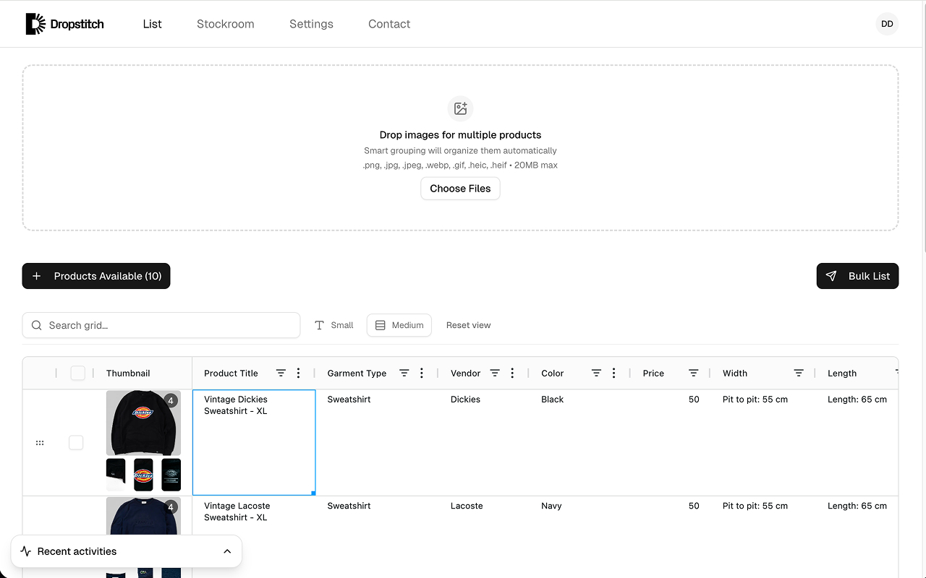Viewport: 926px width, 578px height.
Task: Click the Navy color cell
Action: 580,537
